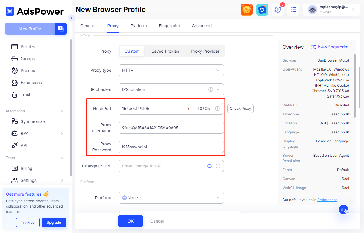Click the Check Proxy button
The image size is (364, 233).
point(240,109)
